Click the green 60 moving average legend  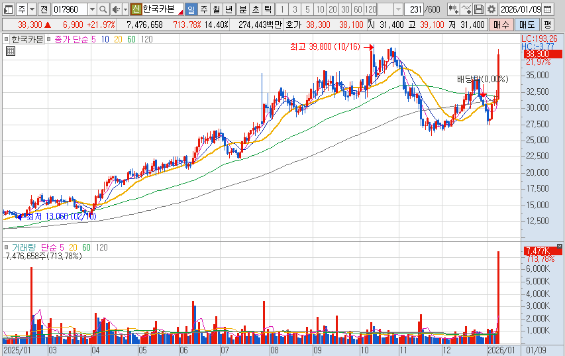pyautogui.click(x=132, y=39)
